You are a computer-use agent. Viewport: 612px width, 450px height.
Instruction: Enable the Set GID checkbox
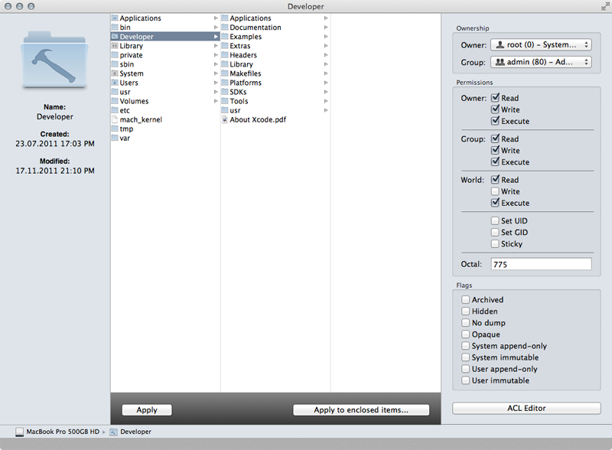coord(495,233)
